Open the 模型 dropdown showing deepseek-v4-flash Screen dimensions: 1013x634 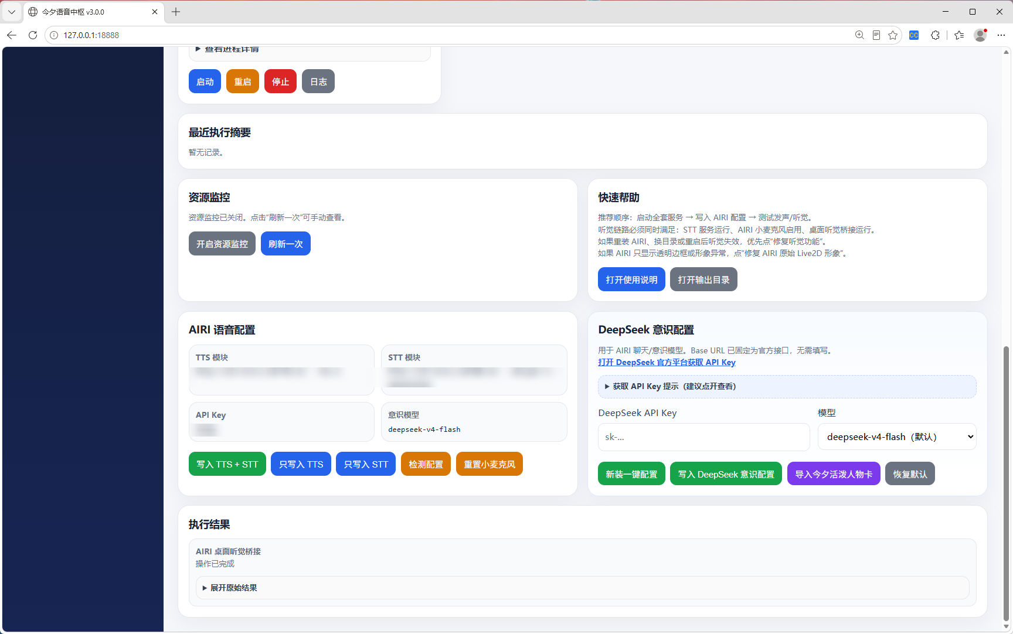pyautogui.click(x=897, y=437)
